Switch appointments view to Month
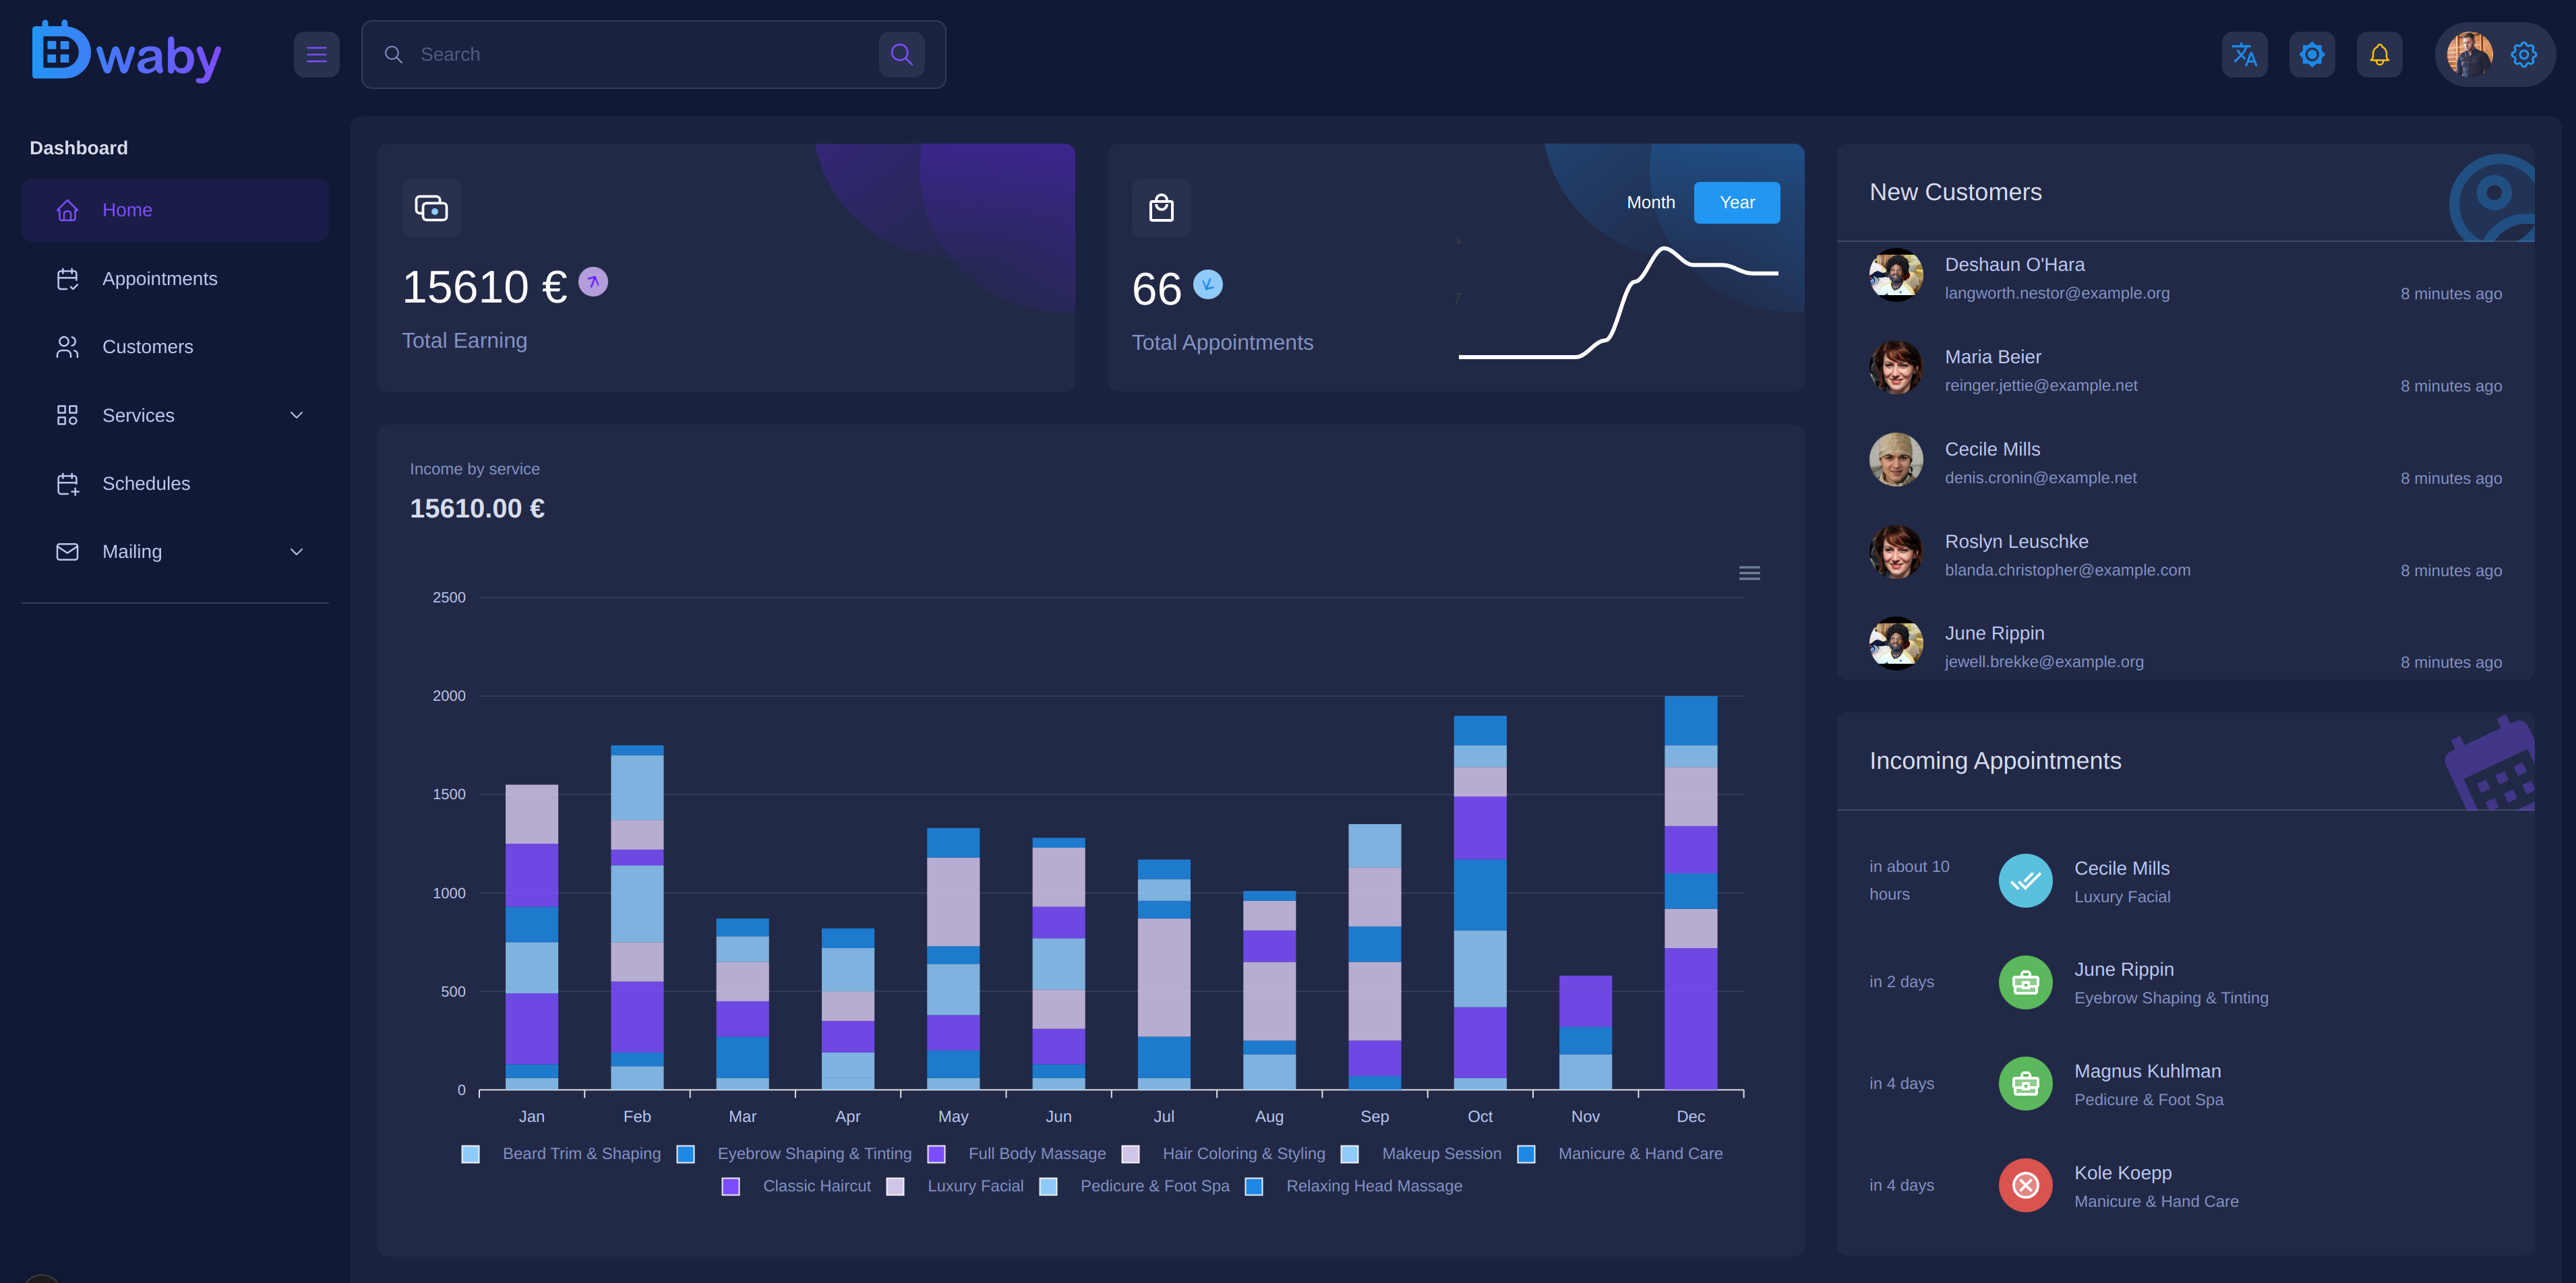 pyautogui.click(x=1650, y=202)
